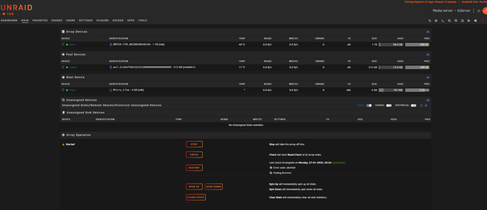Click the Flash green status indicator

coord(67,90)
